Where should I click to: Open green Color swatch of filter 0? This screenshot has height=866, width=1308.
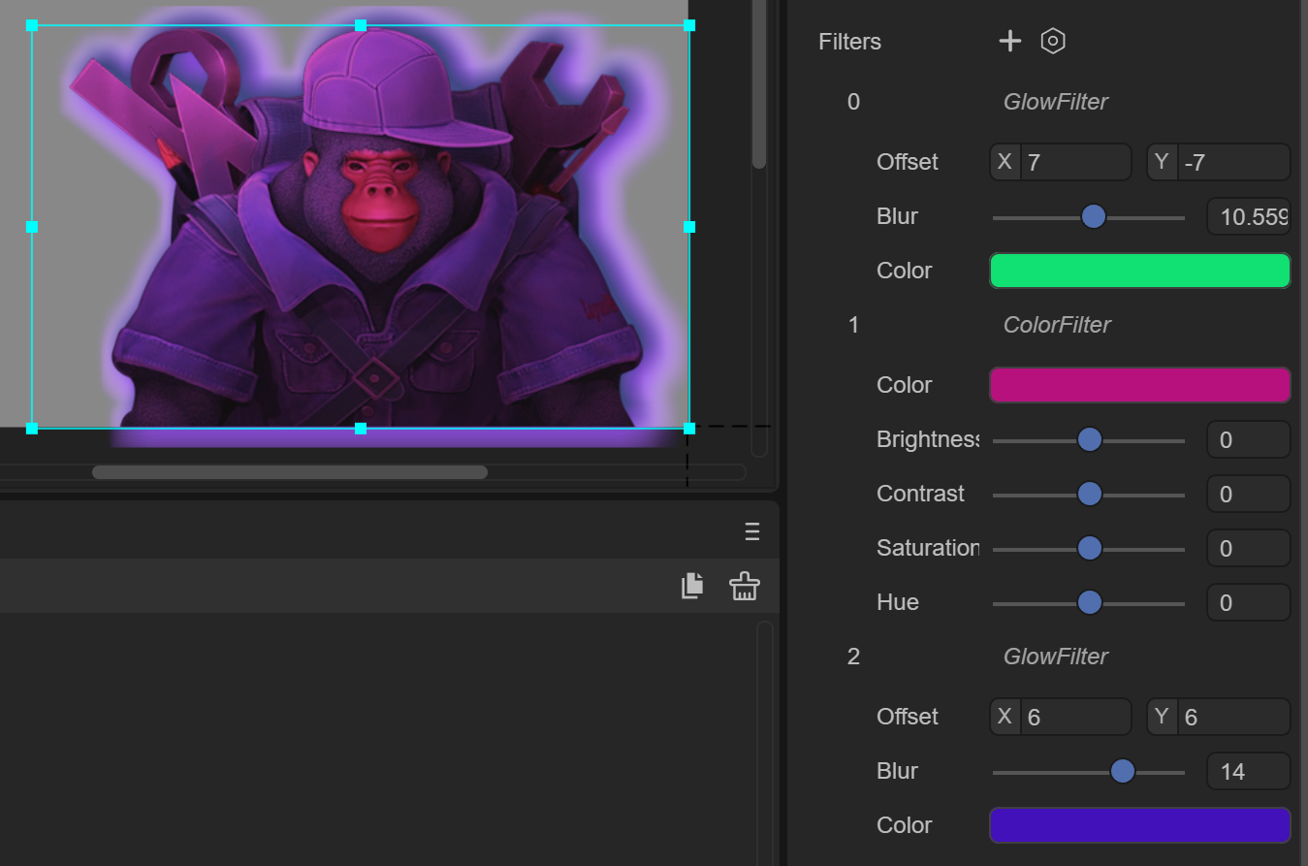pyautogui.click(x=1140, y=271)
